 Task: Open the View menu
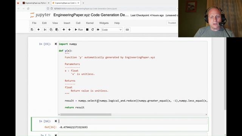(x=55, y=23)
